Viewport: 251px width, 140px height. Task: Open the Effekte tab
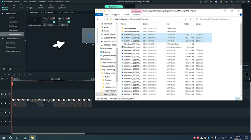[41, 7]
